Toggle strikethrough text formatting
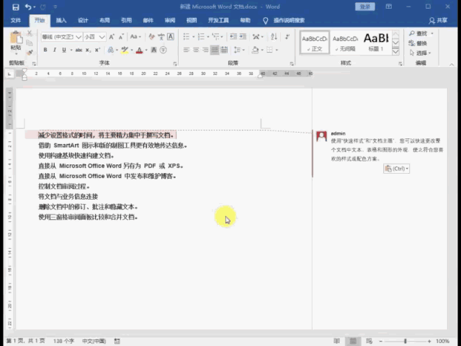461x346 pixels. 79,50
